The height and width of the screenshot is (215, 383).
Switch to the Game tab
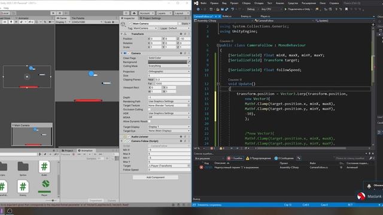[x=62, y=18]
